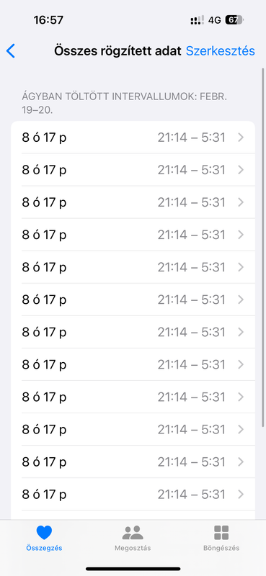The height and width of the screenshot is (576, 266).
Task: Tap the blue back arrow
Action: 11,51
